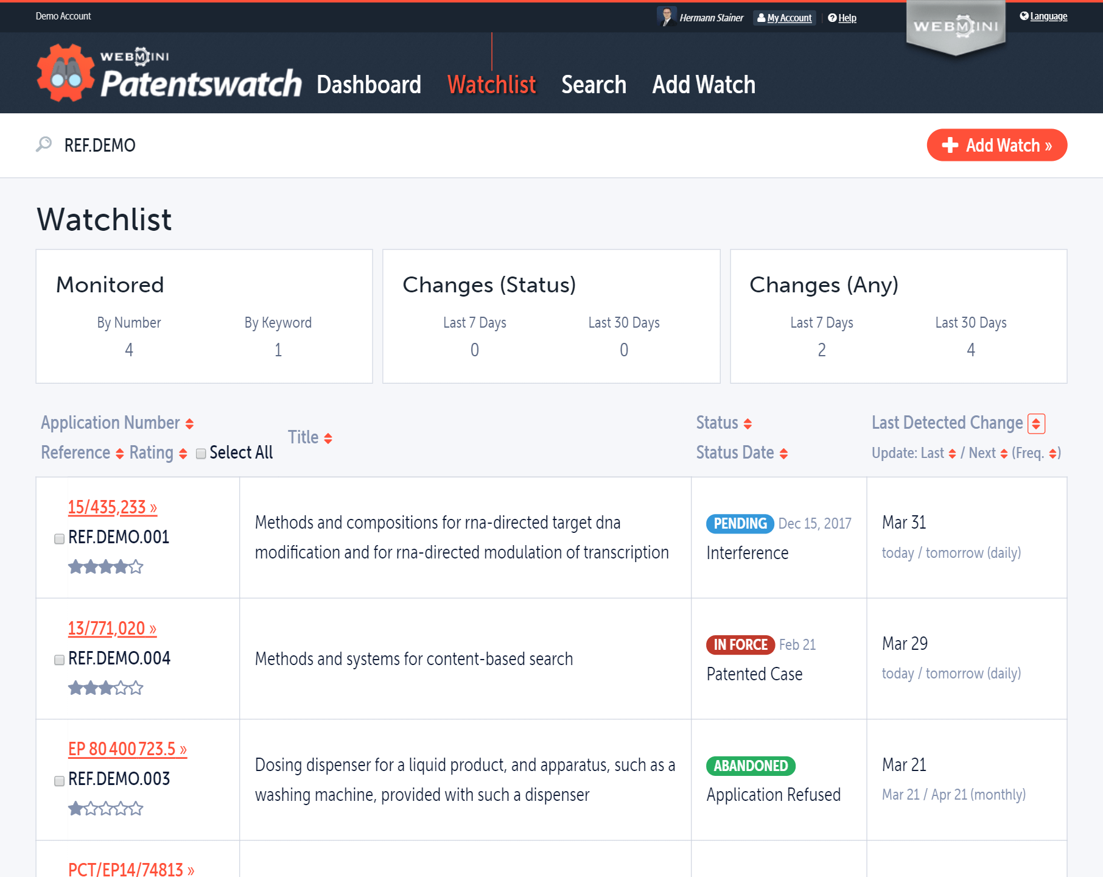This screenshot has width=1103, height=877.
Task: Click the search magnifier icon next to REF.DEMO
Action: pyautogui.click(x=43, y=145)
